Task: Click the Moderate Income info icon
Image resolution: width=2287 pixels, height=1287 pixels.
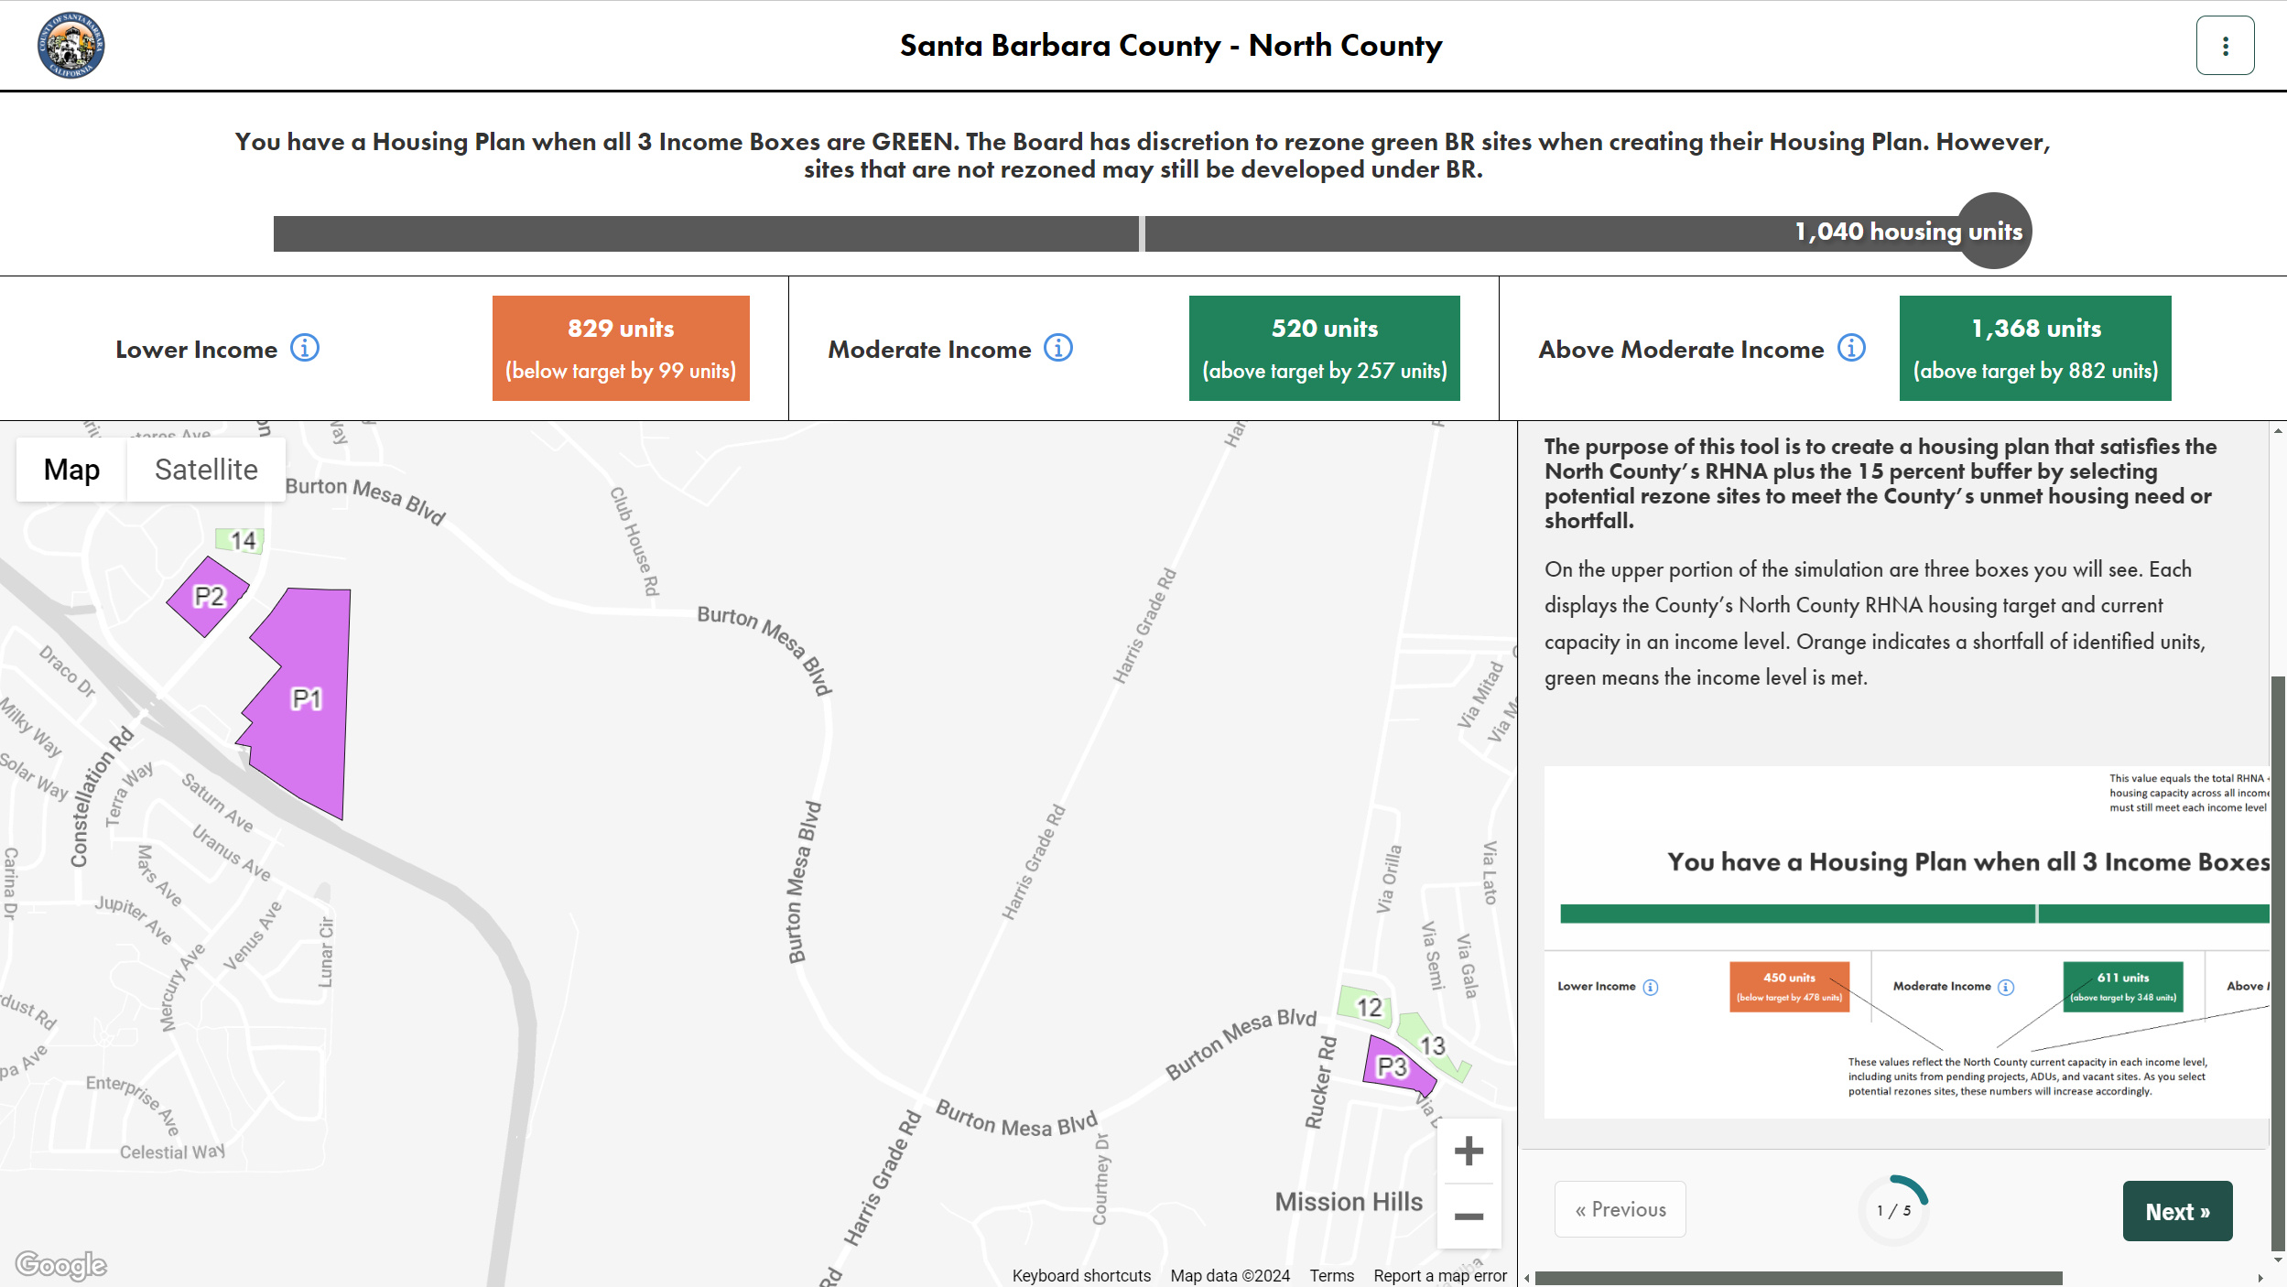Action: pyautogui.click(x=1062, y=349)
